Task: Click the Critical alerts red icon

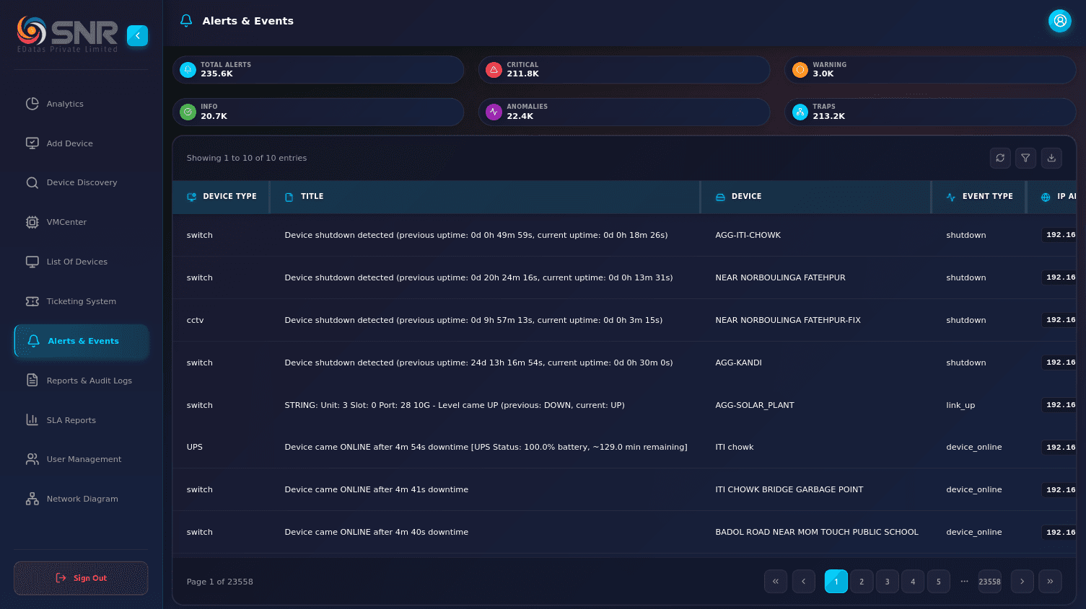Action: click(494, 70)
